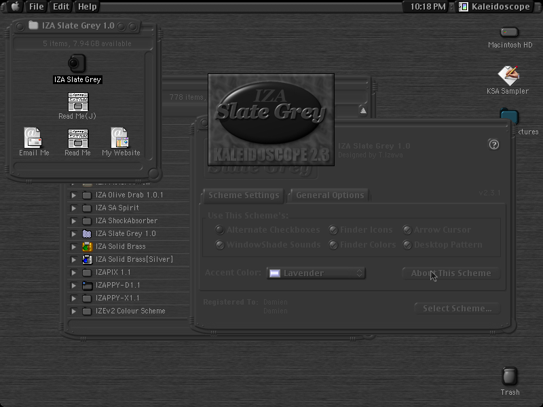Select the Email Me icon
The height and width of the screenshot is (407, 543).
pos(33,138)
